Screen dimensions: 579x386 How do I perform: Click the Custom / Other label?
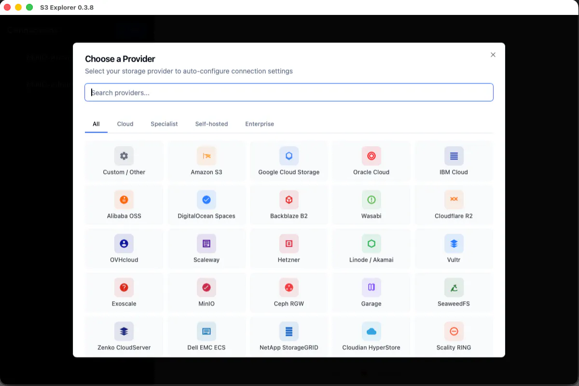(124, 172)
